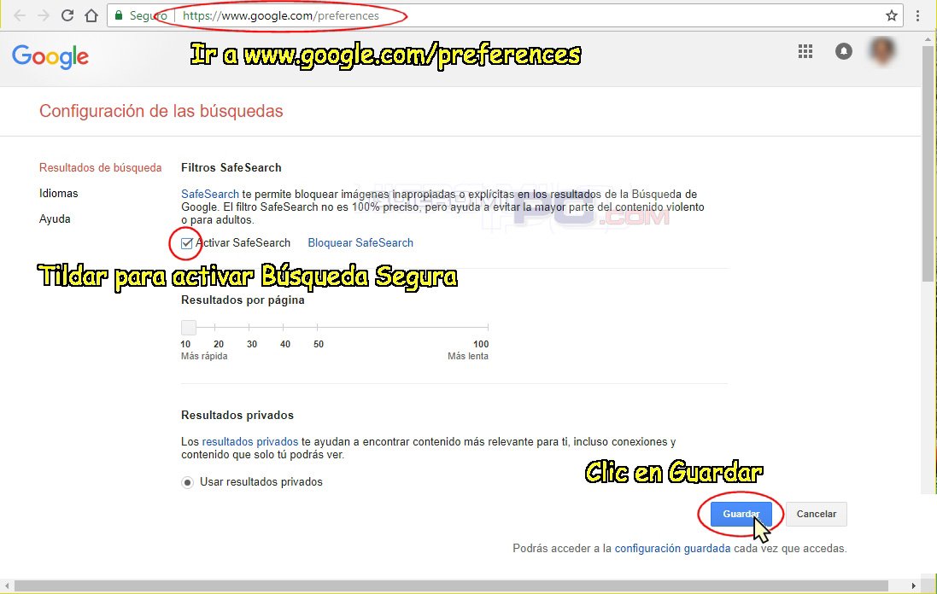Click the 'Más rápida' slider label

[204, 356]
